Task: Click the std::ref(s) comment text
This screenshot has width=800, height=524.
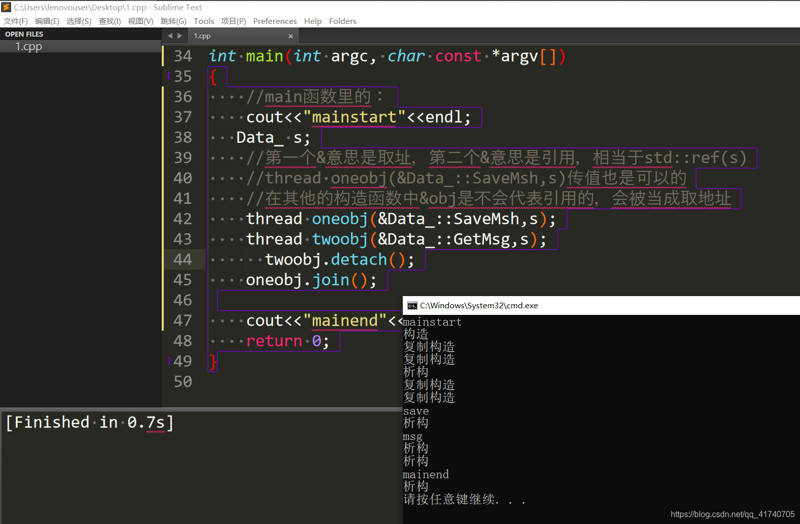Action: click(x=695, y=158)
